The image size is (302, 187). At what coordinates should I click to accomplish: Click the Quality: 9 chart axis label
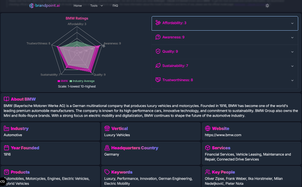click(99, 75)
